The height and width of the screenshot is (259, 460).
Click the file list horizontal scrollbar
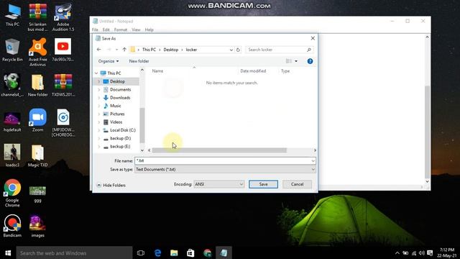pos(219,150)
